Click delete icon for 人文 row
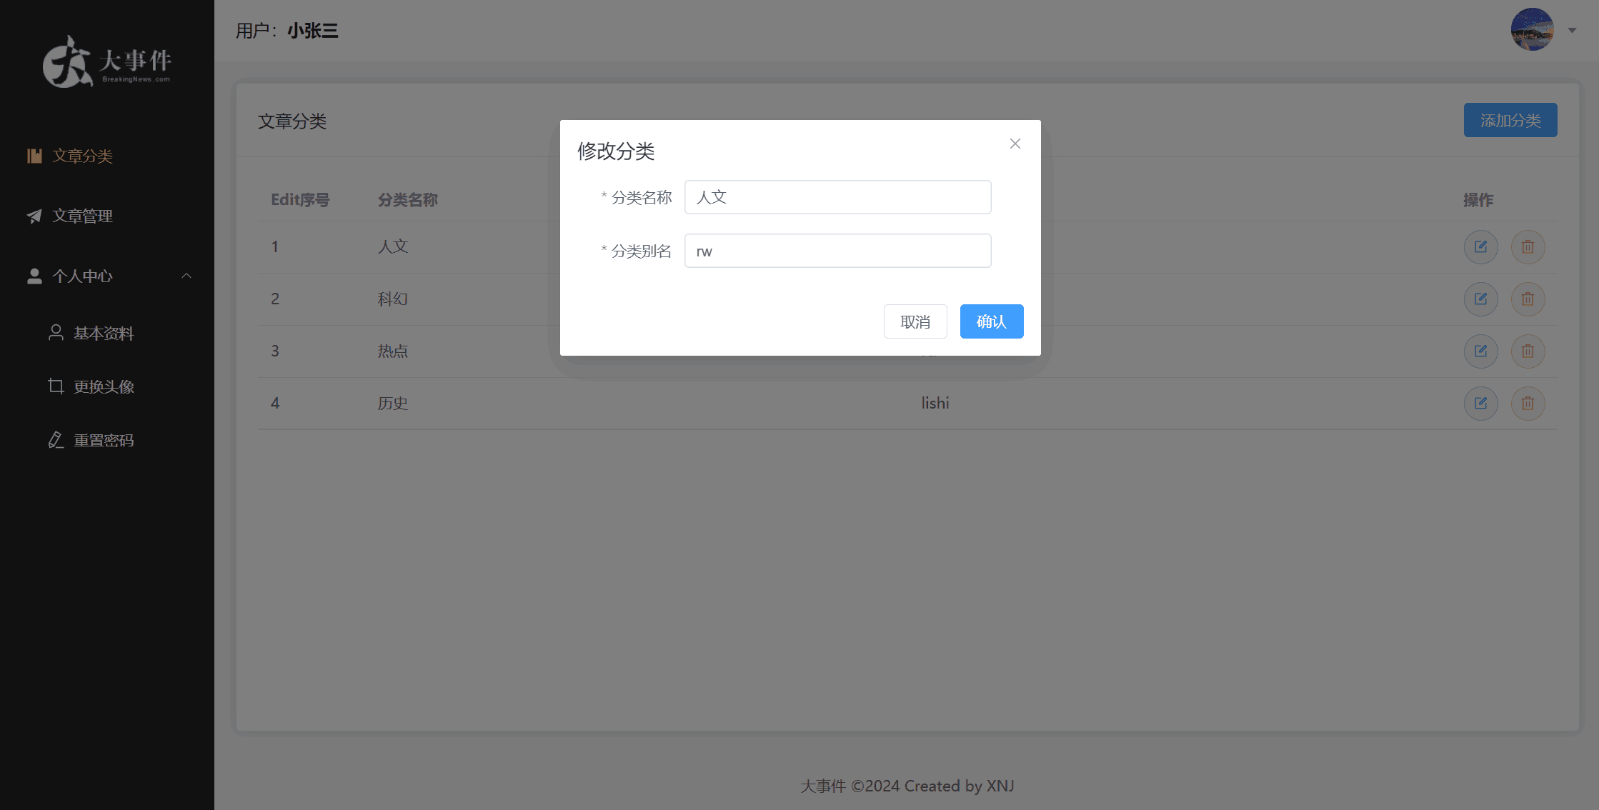The image size is (1599, 810). click(x=1528, y=247)
